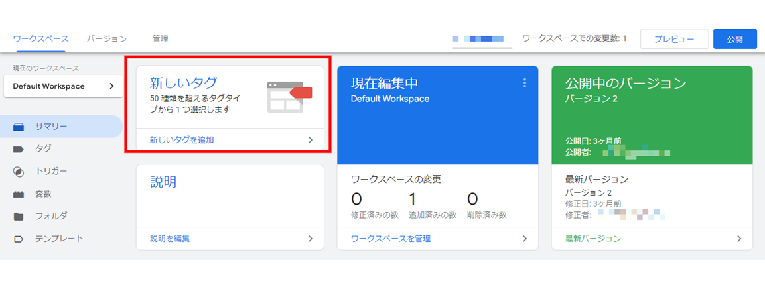
Task: Switch to the バージョン tab
Action: coord(106,39)
